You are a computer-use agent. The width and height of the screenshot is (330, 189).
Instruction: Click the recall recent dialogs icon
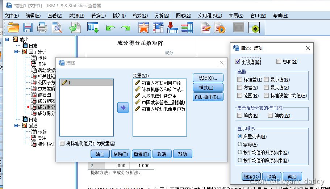93,28
